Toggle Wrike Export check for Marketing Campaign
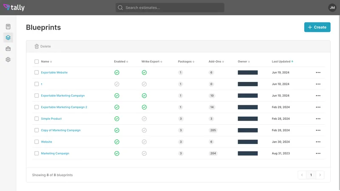Viewport: 340px width, 191px height. (x=144, y=153)
